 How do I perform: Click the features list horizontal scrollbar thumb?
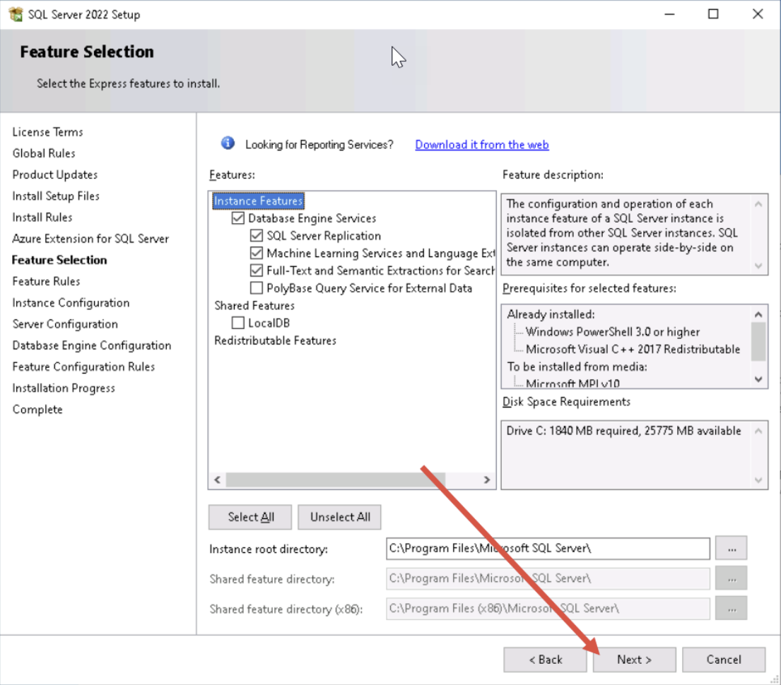(335, 480)
